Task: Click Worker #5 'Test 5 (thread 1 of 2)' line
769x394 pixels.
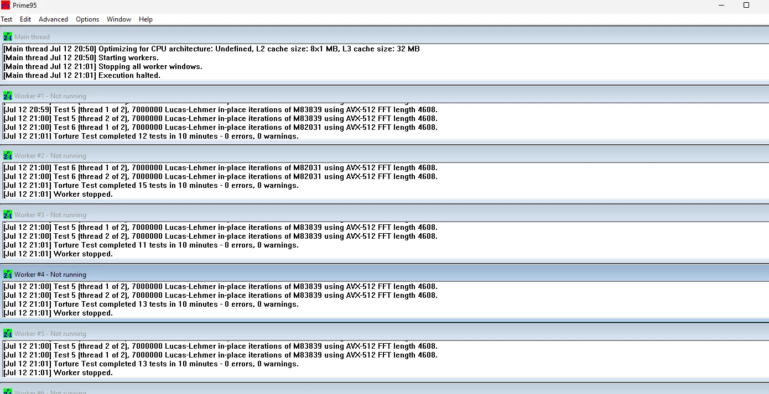Action: pyautogui.click(x=220, y=355)
